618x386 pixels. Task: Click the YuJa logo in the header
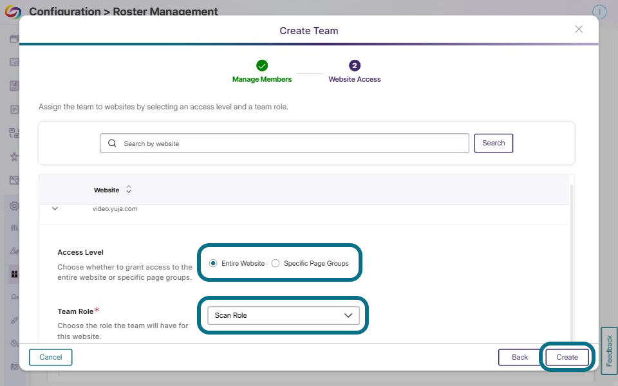(x=13, y=12)
